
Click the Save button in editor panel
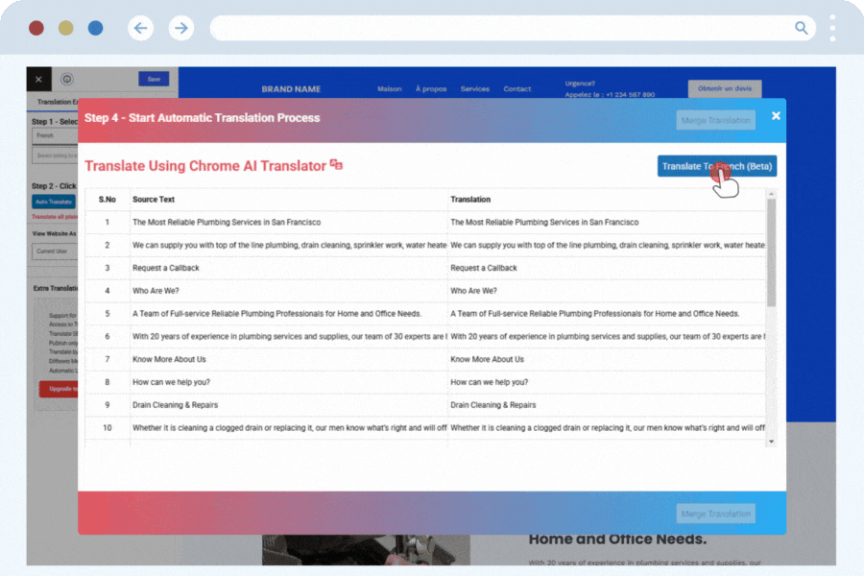pyautogui.click(x=153, y=80)
